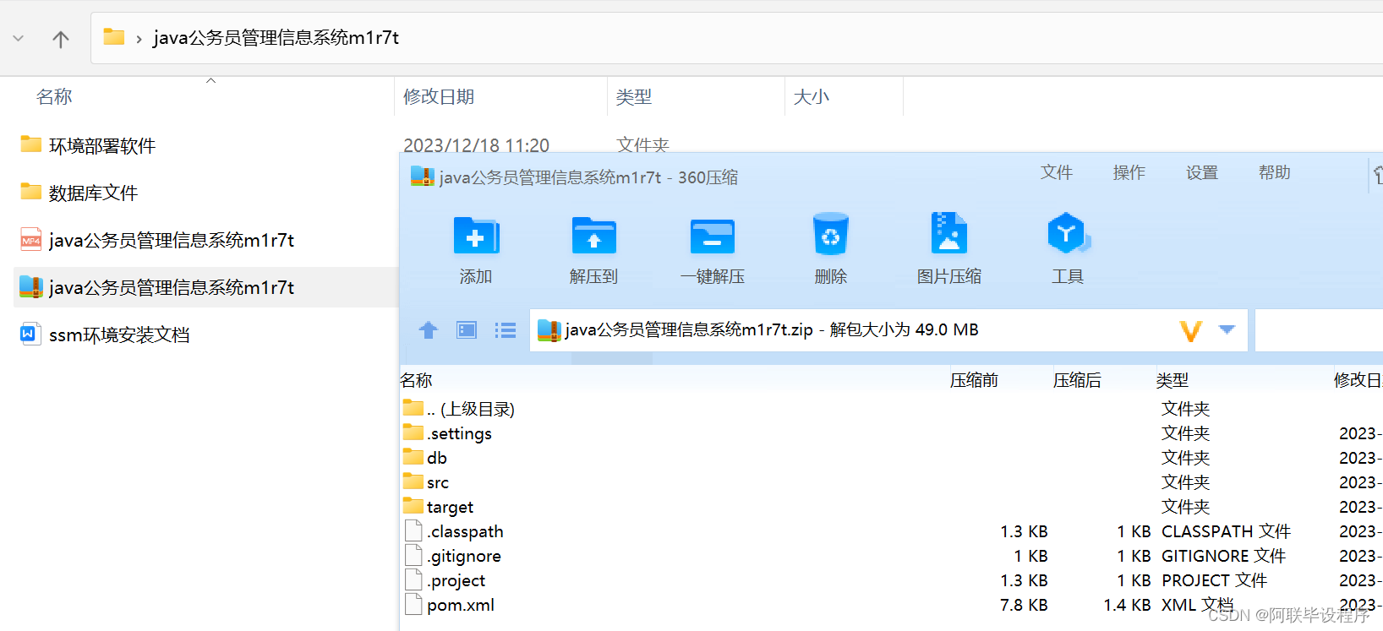Select the 环境部署软件 folder in Explorer

tap(102, 146)
